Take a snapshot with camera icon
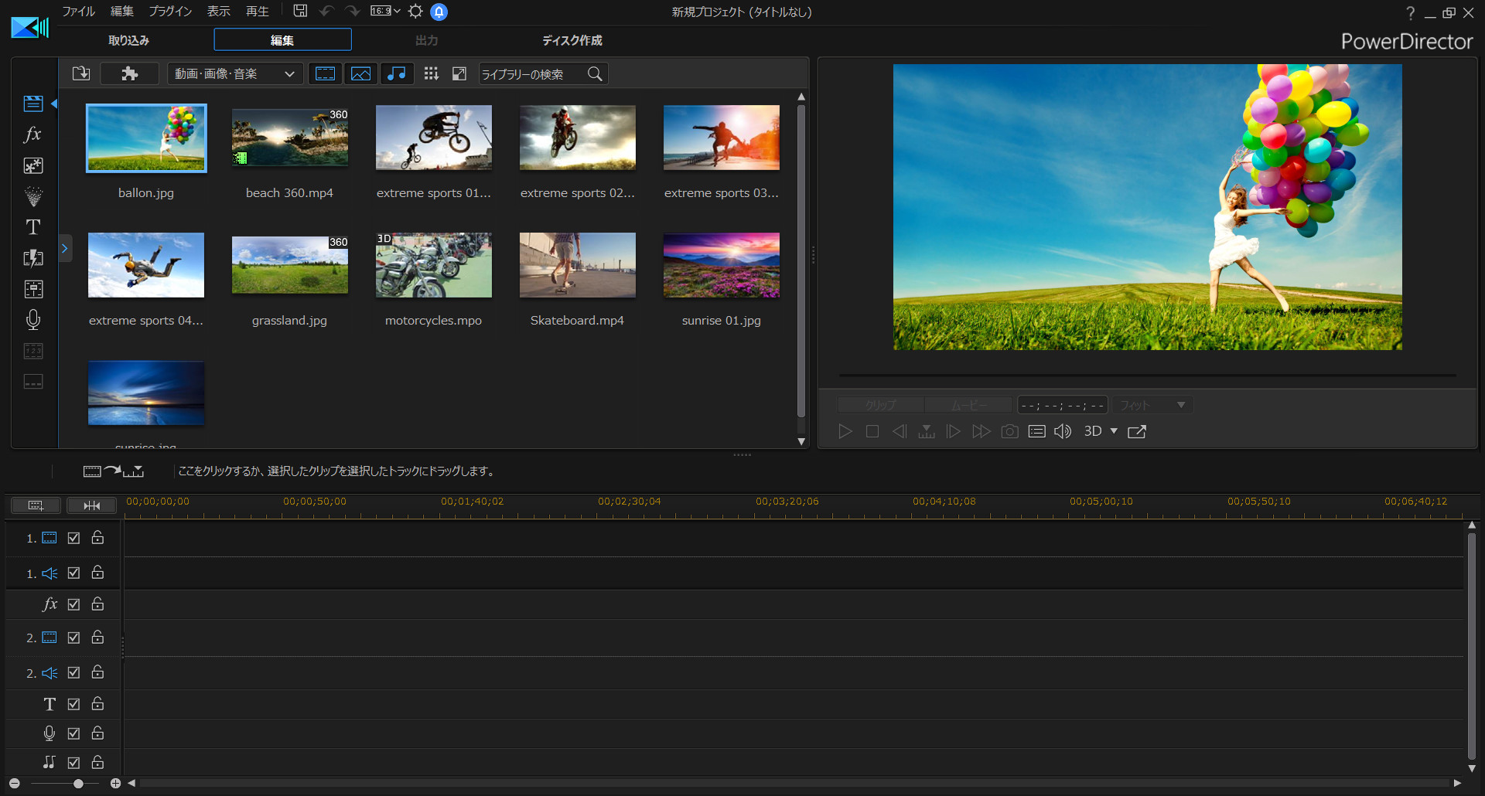Screen dimensions: 1485x796 (1009, 431)
